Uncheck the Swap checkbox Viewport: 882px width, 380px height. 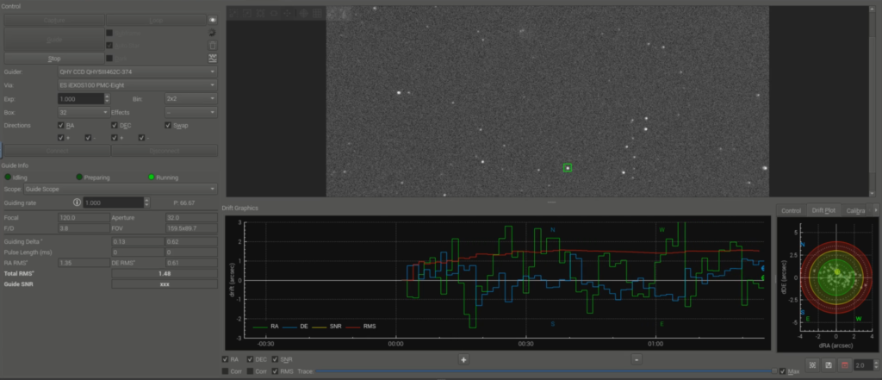click(x=168, y=126)
